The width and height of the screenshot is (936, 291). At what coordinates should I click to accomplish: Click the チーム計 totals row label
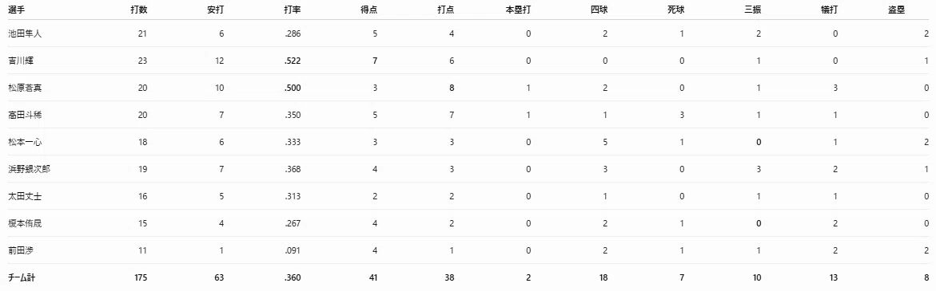(22, 277)
